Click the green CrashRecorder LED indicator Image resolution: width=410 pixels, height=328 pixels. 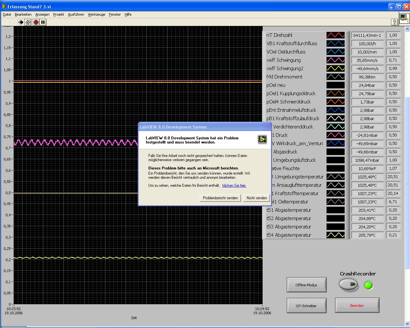(x=368, y=285)
